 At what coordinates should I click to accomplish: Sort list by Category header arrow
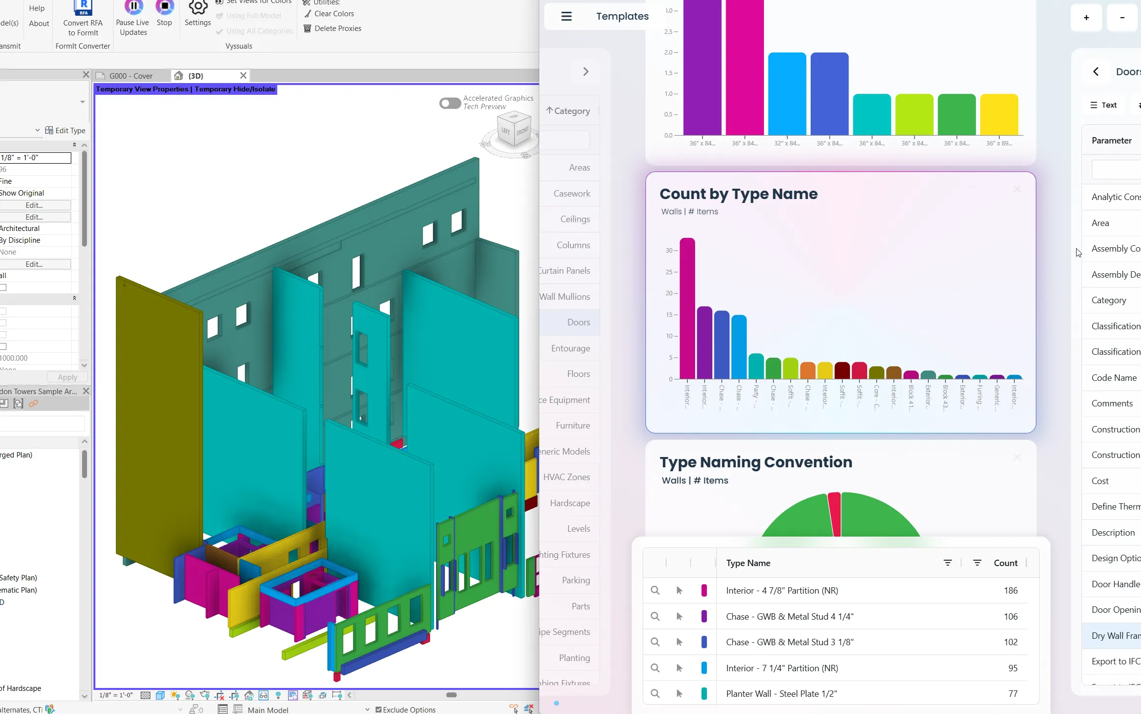coord(550,111)
